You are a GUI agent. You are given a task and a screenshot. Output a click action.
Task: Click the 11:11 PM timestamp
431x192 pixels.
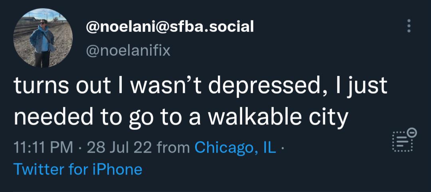tap(43, 148)
